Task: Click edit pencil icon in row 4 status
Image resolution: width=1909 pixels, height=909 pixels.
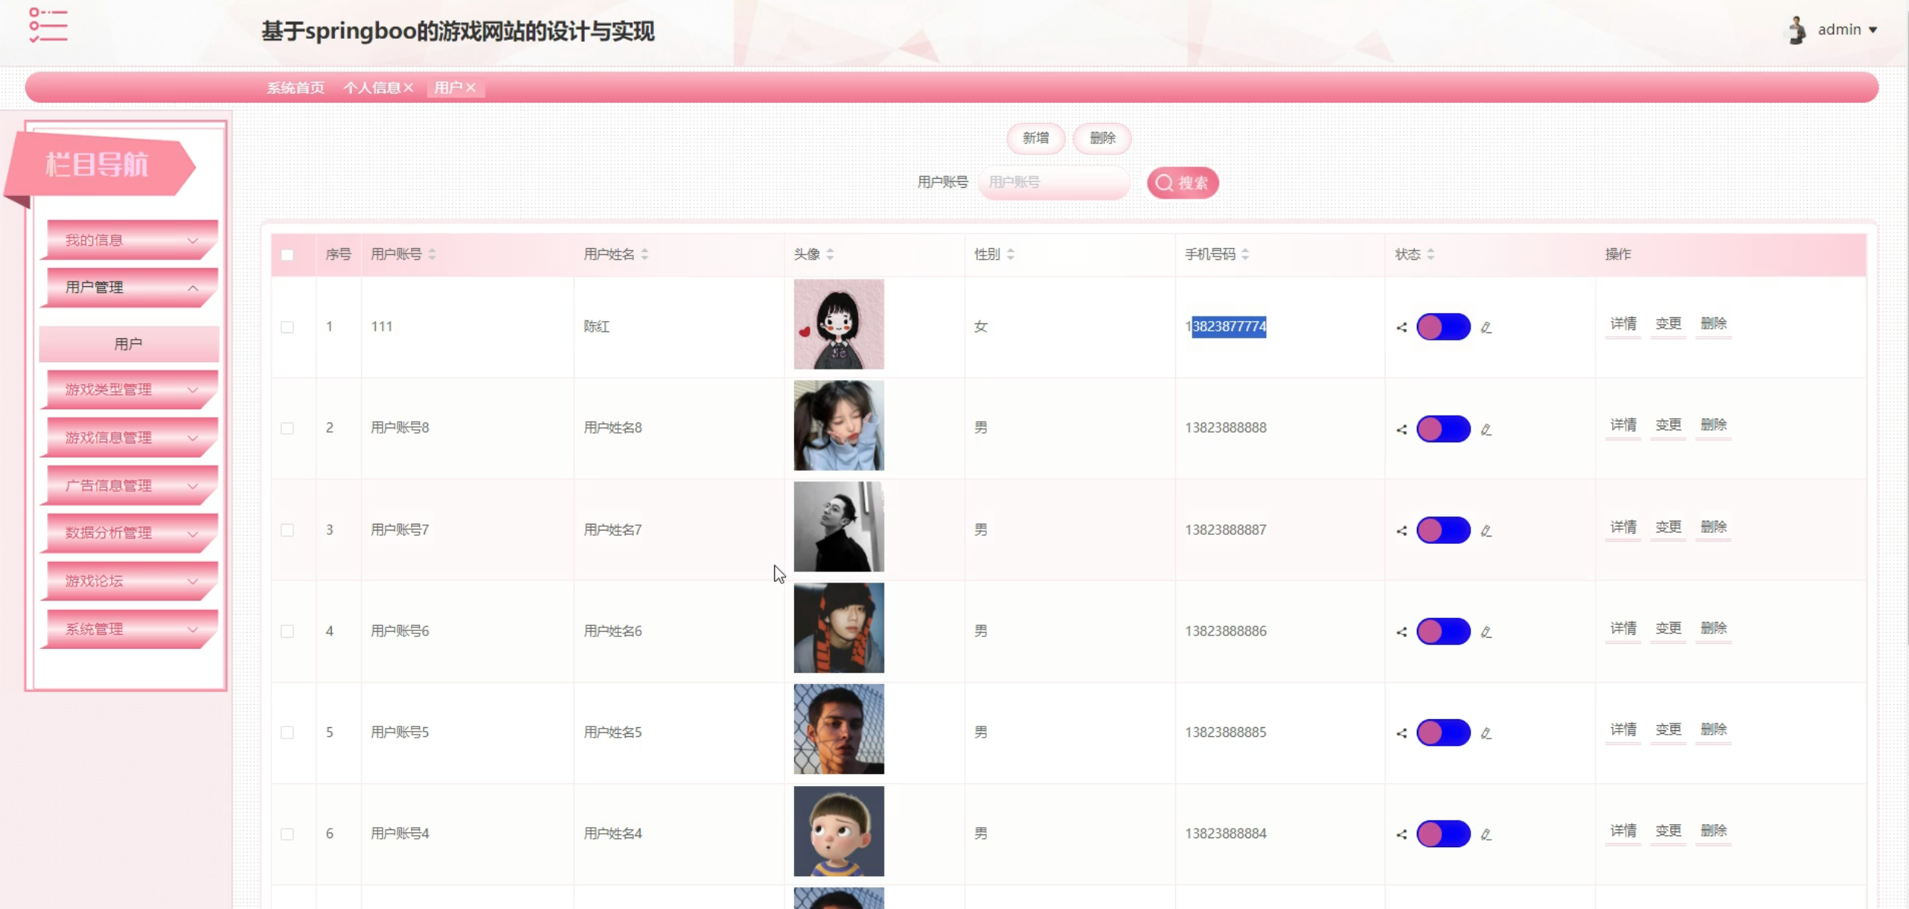Action: pyautogui.click(x=1486, y=632)
